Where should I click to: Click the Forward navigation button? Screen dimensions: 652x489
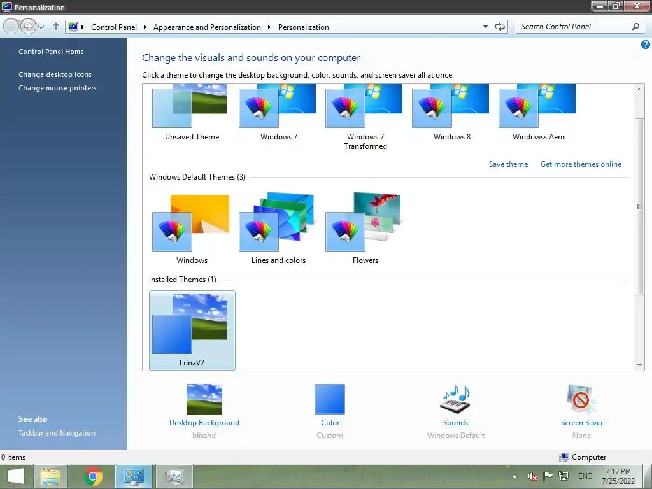(28, 27)
